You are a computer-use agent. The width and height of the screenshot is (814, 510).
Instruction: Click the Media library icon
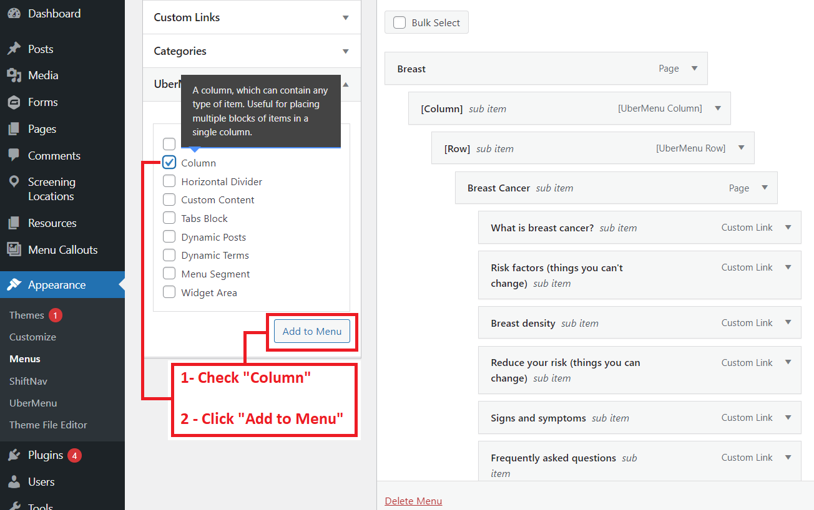pos(14,75)
